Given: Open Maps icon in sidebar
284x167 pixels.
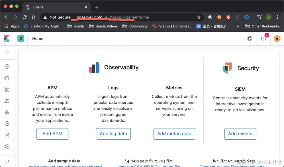Looking at the screenshot, I should [x=7, y=112].
